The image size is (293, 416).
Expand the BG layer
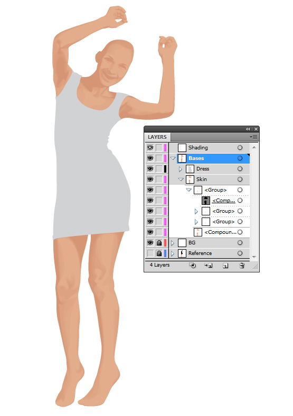click(x=173, y=243)
